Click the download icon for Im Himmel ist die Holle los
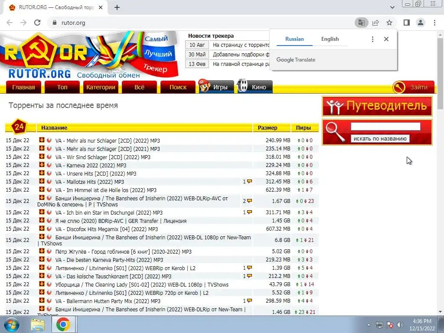This screenshot has width=444, height=333. coord(42,189)
